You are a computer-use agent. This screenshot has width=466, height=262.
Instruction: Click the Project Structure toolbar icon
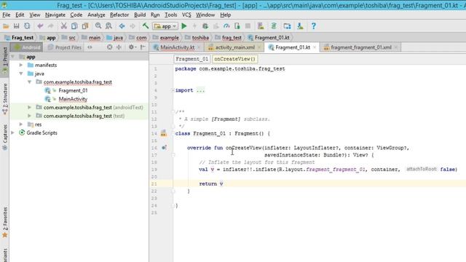pos(287,26)
